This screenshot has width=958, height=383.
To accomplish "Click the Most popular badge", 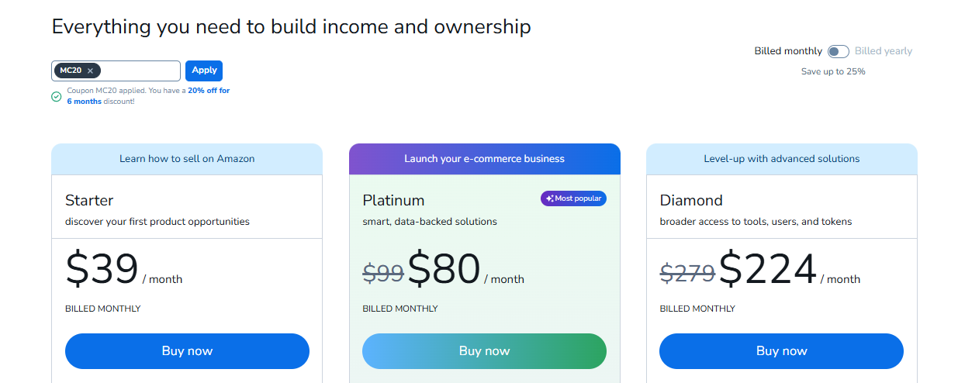I will coord(573,198).
